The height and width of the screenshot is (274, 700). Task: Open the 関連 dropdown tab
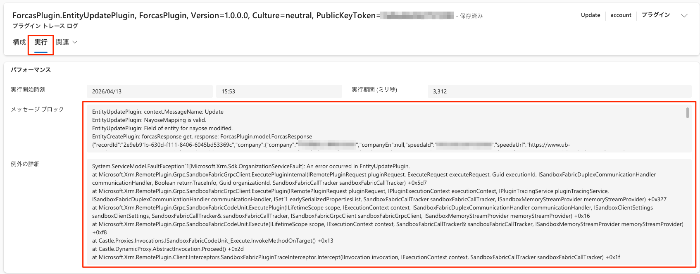63,42
